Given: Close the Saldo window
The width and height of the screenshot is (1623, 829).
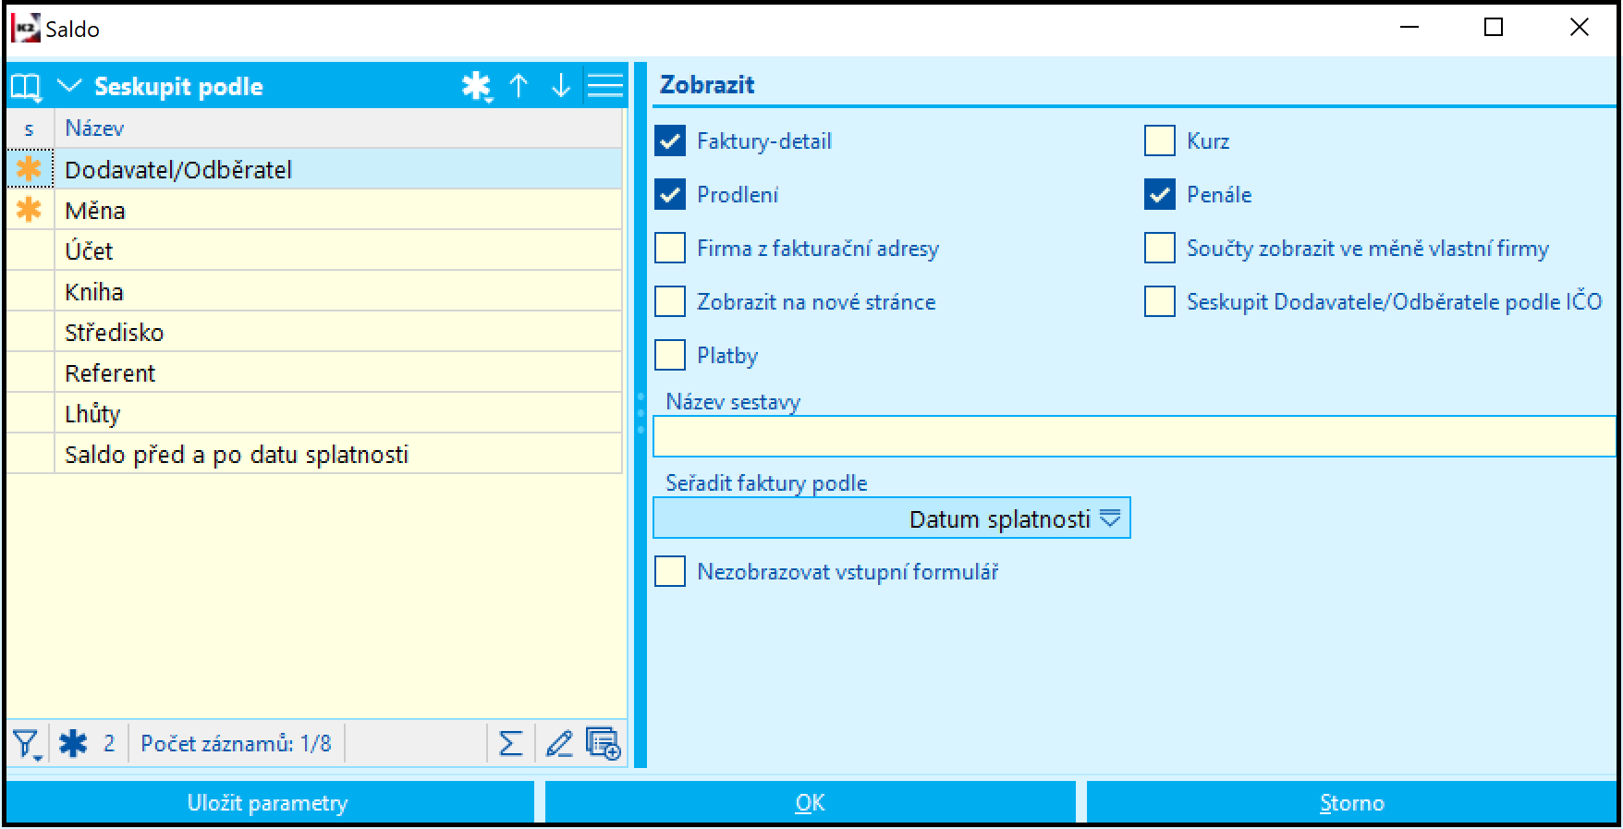Looking at the screenshot, I should click(1579, 28).
